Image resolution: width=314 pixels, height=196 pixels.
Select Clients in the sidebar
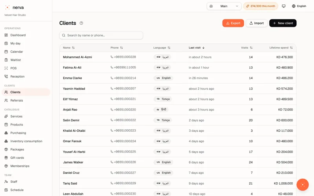coord(26,92)
